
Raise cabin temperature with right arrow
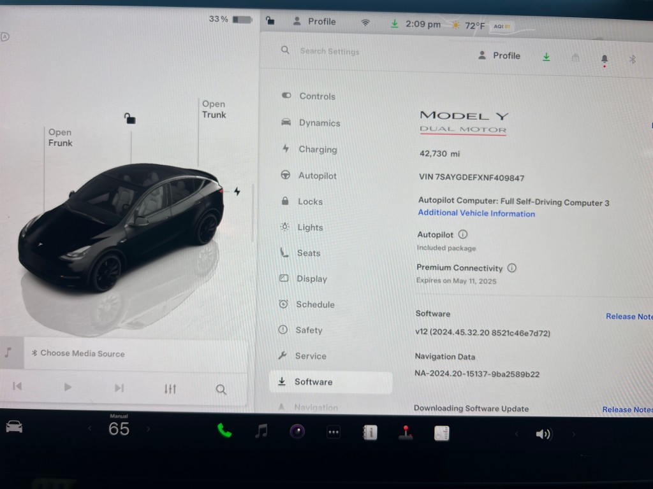click(148, 429)
